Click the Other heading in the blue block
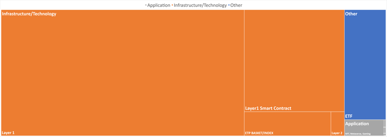The width and height of the screenshot is (387, 137). tap(351, 14)
